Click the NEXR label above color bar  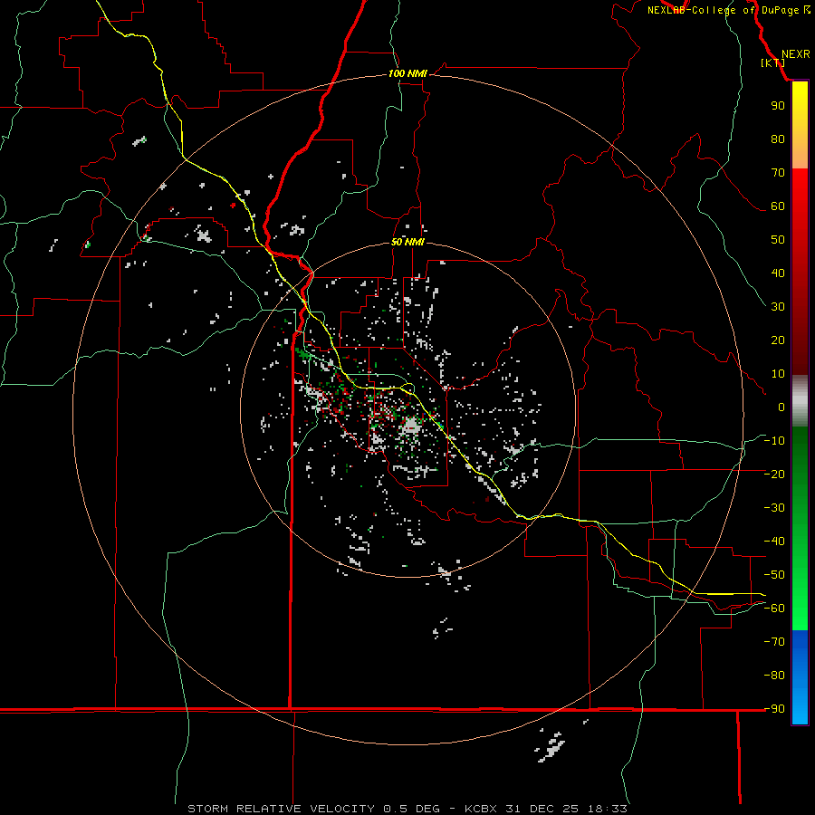click(x=795, y=54)
